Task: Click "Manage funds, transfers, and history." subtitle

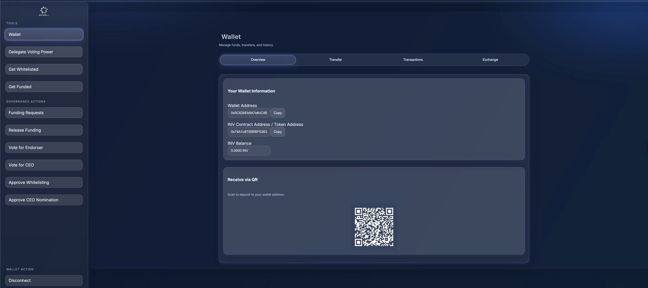Action: 246,45
